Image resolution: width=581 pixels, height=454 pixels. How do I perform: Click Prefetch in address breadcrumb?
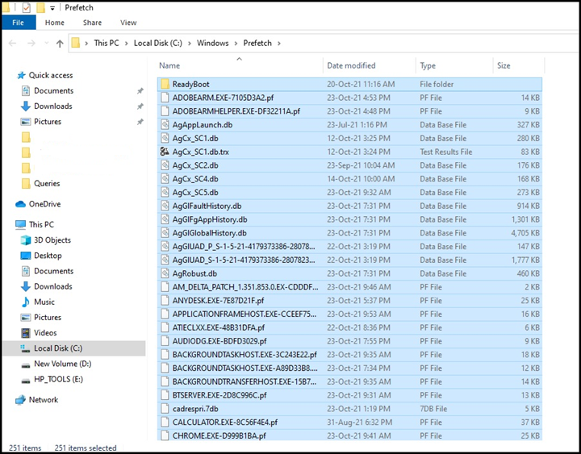257,43
